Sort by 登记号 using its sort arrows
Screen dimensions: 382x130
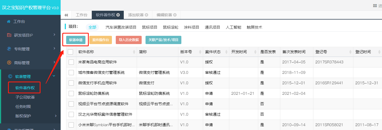[x=350, y=52]
